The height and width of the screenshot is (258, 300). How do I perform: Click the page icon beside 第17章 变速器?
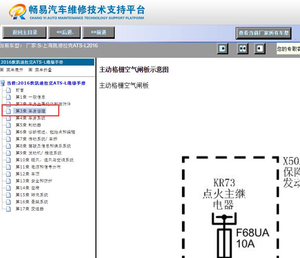[9, 209]
